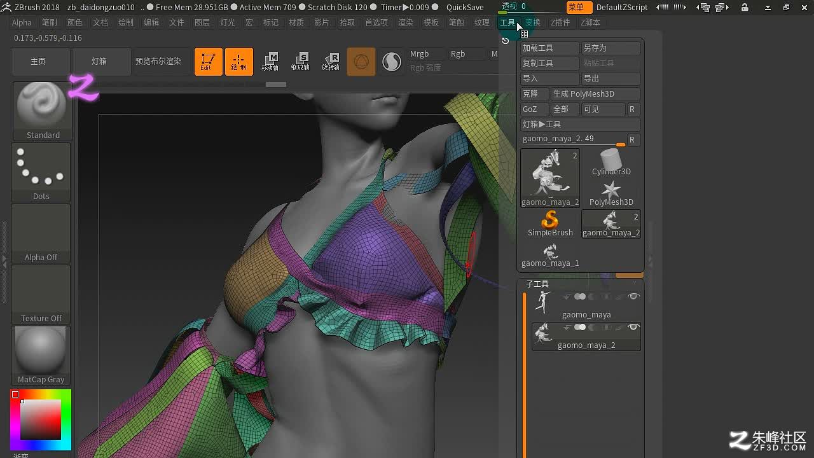Image resolution: width=814 pixels, height=458 pixels.
Task: Toggle the Edit mode button
Action: (209, 62)
